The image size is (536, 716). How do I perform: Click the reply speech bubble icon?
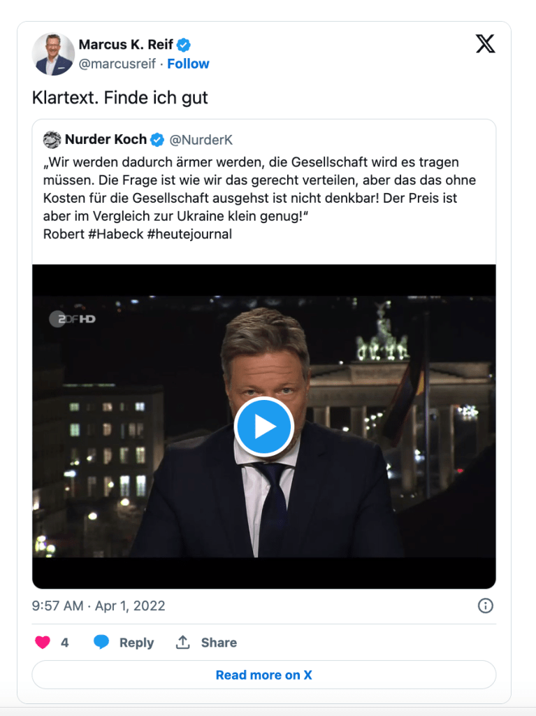coord(101,643)
